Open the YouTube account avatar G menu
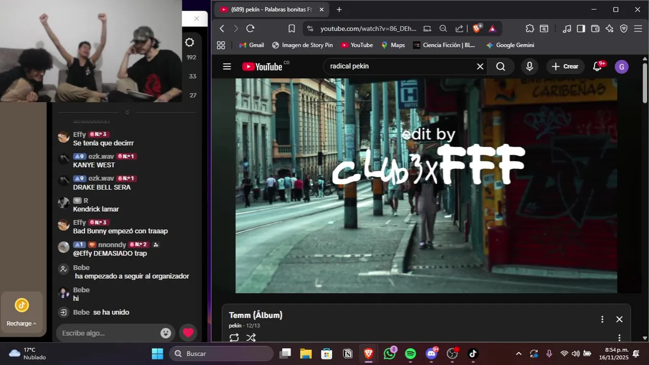Viewport: 649px width, 365px height. (622, 67)
